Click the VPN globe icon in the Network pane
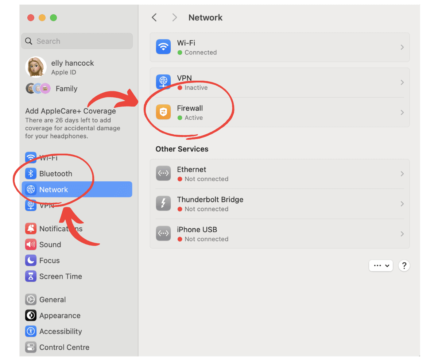Viewport: 434px width, 362px height. point(163,82)
